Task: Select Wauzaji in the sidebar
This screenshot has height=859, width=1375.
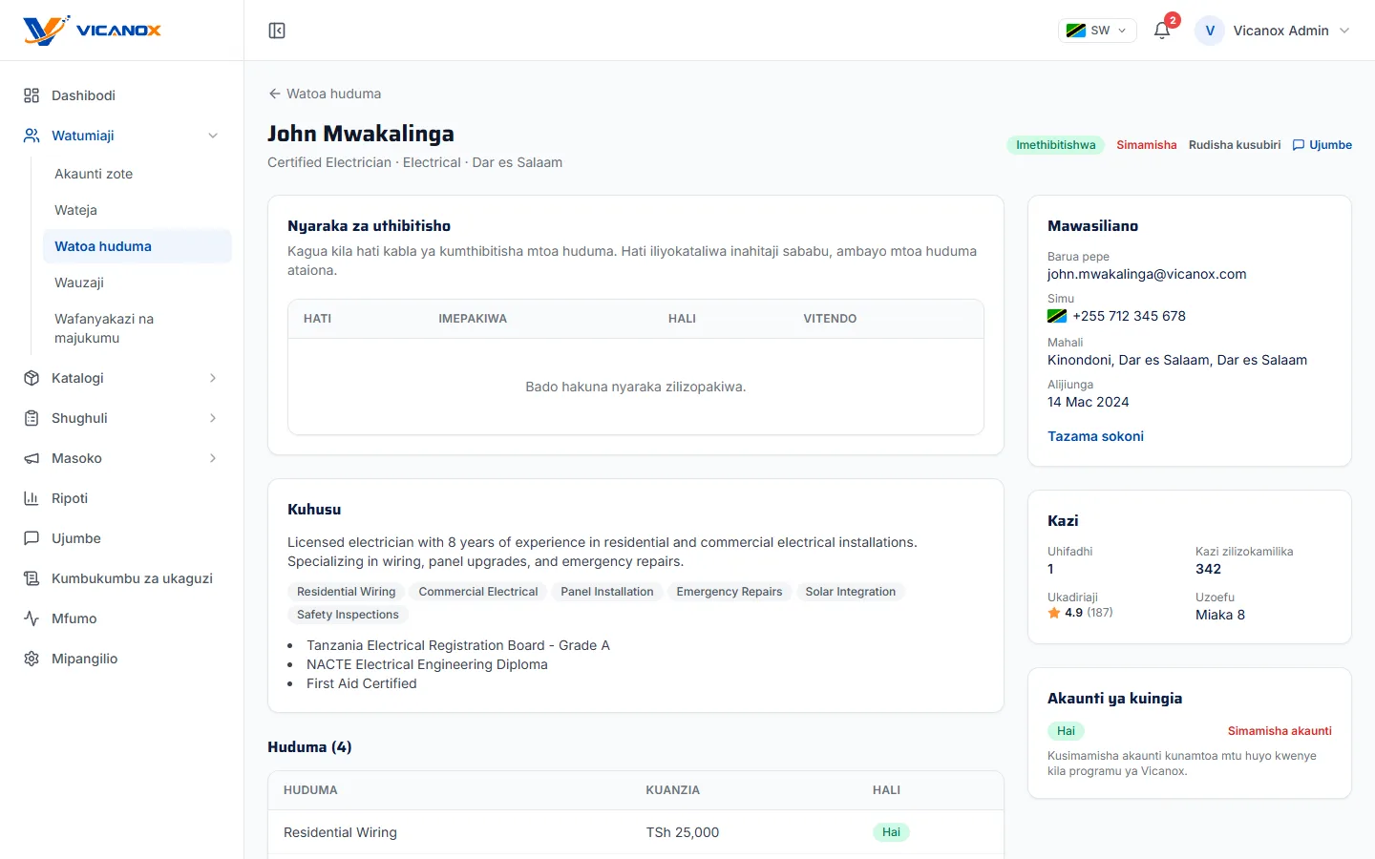Action: point(137,283)
